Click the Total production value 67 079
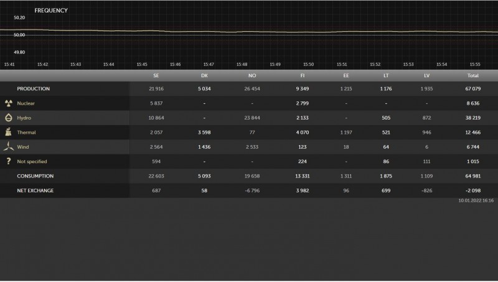Screen dimensions: 498x282 [x=472, y=89]
